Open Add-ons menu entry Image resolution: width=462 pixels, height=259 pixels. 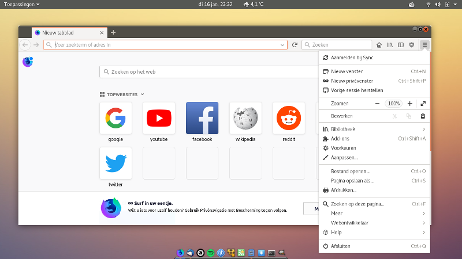pyautogui.click(x=374, y=139)
